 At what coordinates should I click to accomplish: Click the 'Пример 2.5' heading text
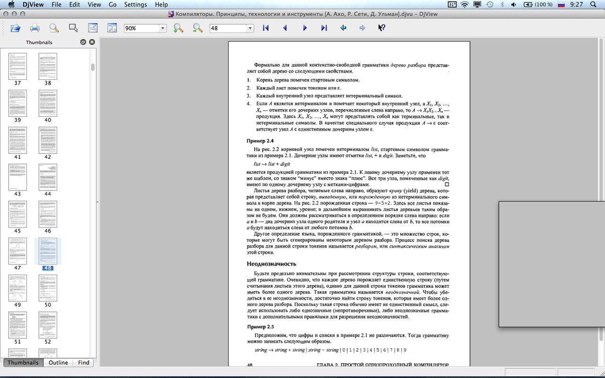pos(260,326)
